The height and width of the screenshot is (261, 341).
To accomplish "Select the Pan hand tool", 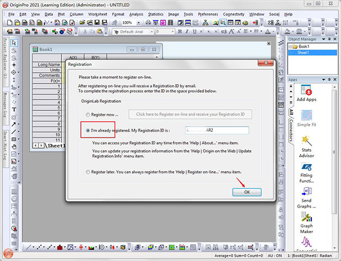I will tap(14, 147).
